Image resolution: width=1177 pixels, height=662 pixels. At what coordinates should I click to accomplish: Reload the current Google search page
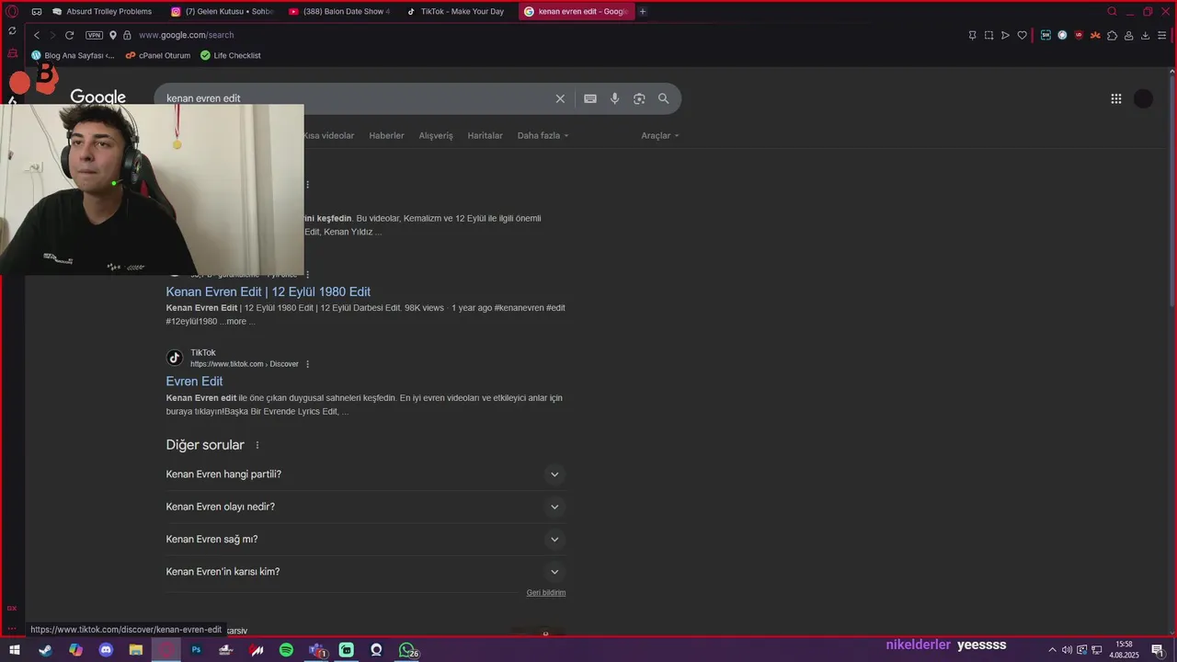69,35
